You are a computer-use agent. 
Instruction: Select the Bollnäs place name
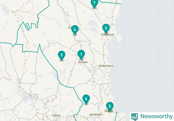83,62
